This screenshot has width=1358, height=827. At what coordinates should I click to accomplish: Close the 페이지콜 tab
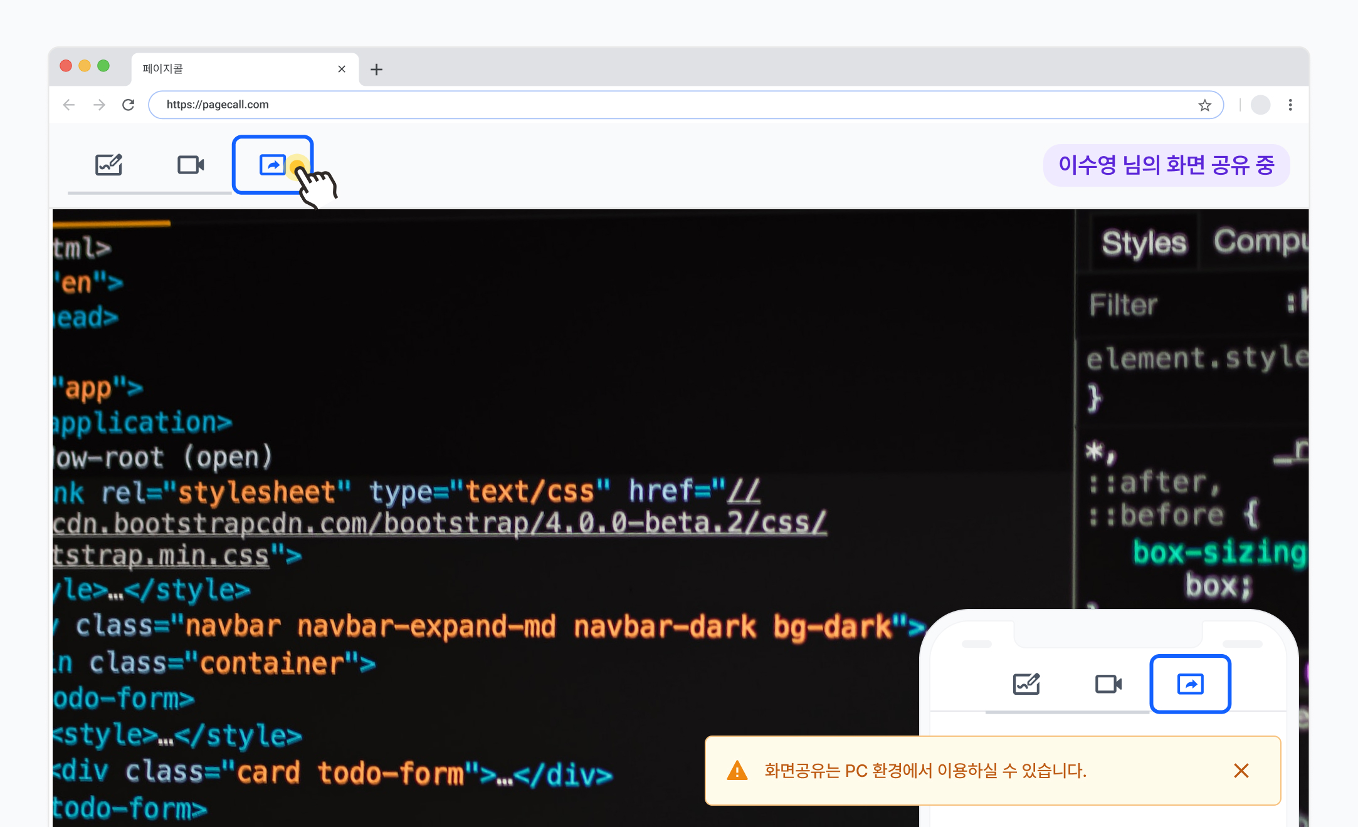(x=342, y=69)
